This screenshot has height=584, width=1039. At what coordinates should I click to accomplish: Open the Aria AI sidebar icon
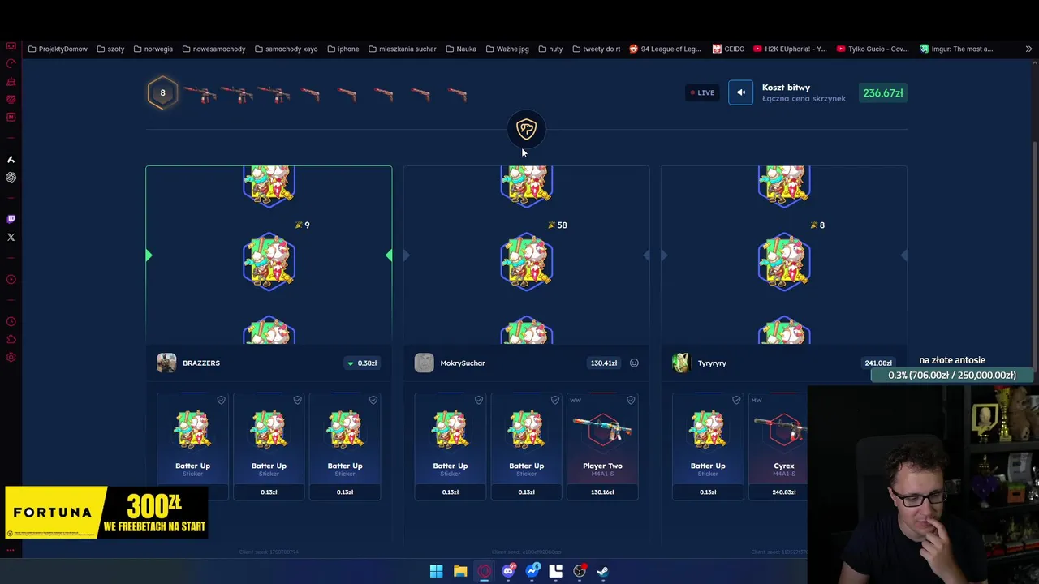11,160
